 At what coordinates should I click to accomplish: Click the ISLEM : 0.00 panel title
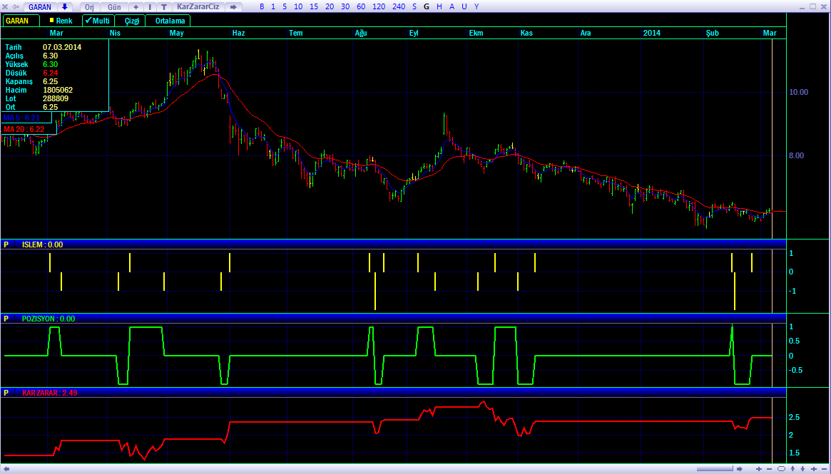[x=42, y=244]
